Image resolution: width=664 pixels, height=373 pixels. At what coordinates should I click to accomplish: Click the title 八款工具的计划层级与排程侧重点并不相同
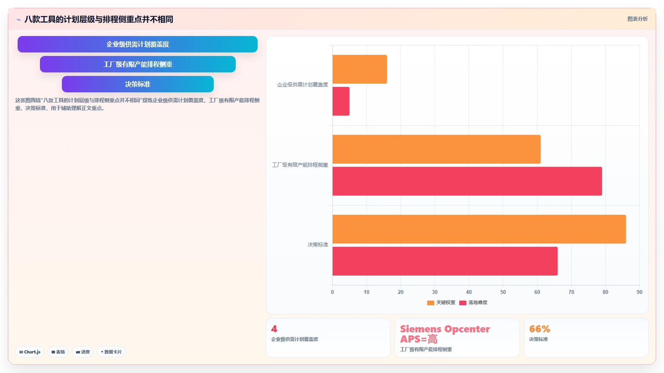[99, 19]
